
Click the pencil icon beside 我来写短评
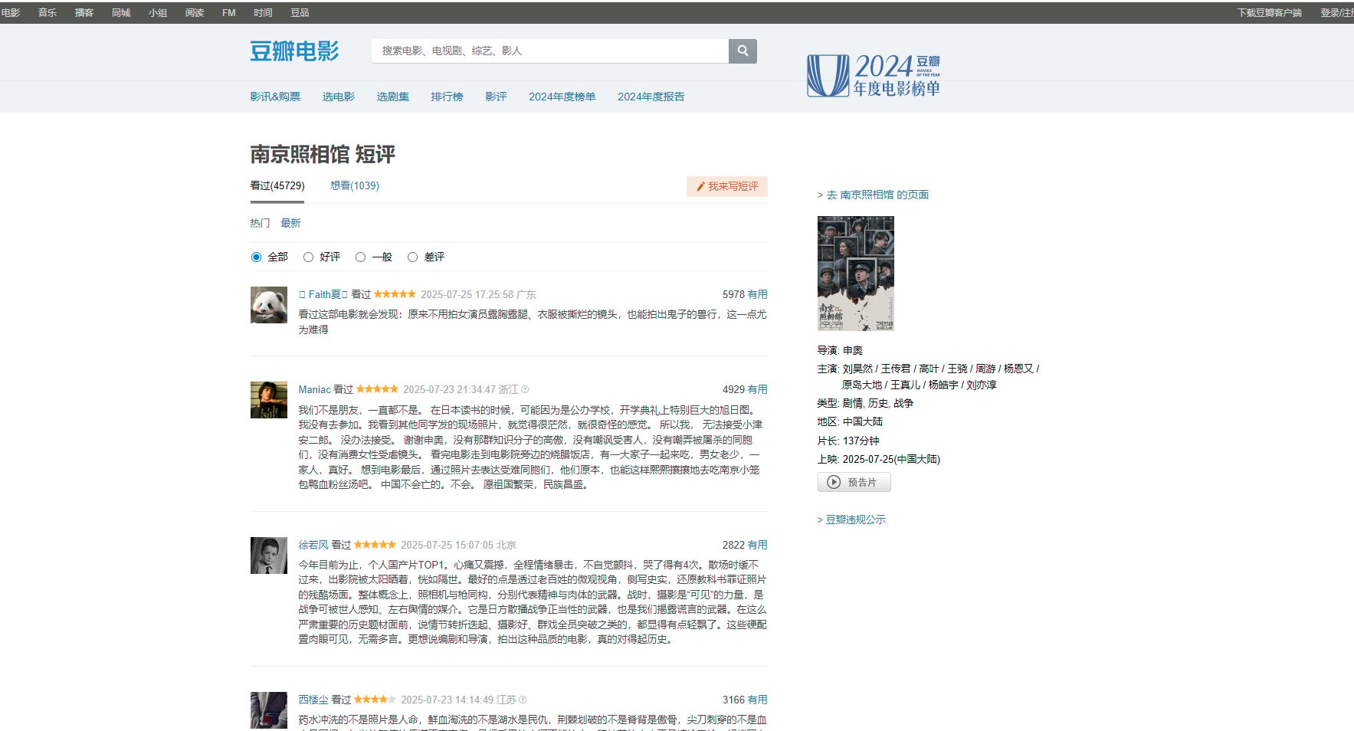(700, 186)
